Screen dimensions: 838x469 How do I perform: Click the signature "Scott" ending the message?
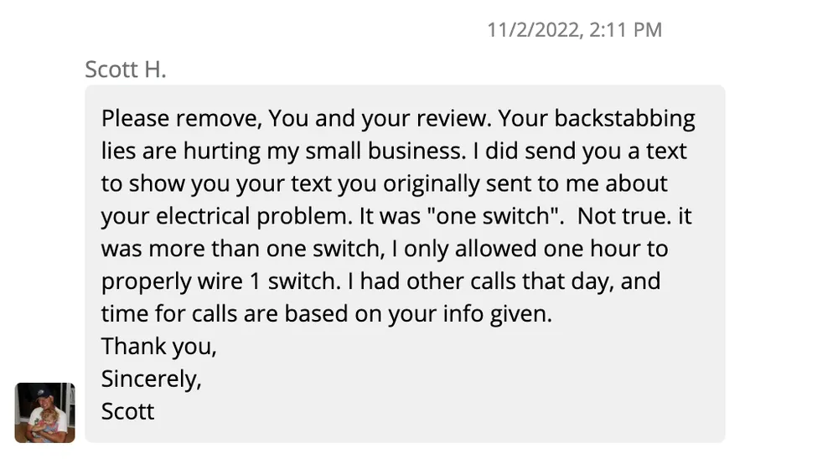(128, 411)
